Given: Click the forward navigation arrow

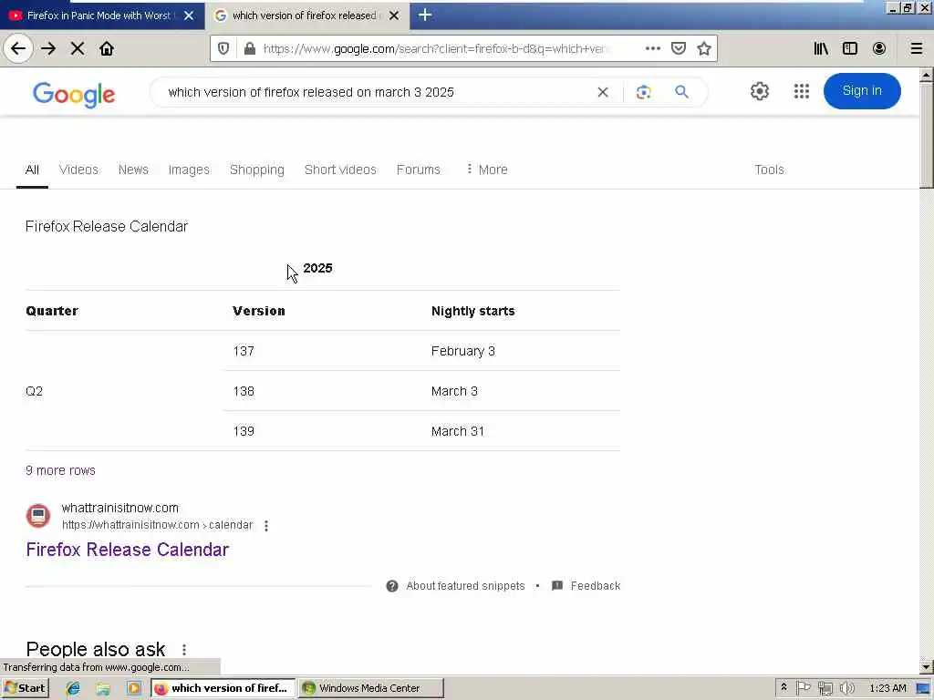Looking at the screenshot, I should (x=48, y=48).
